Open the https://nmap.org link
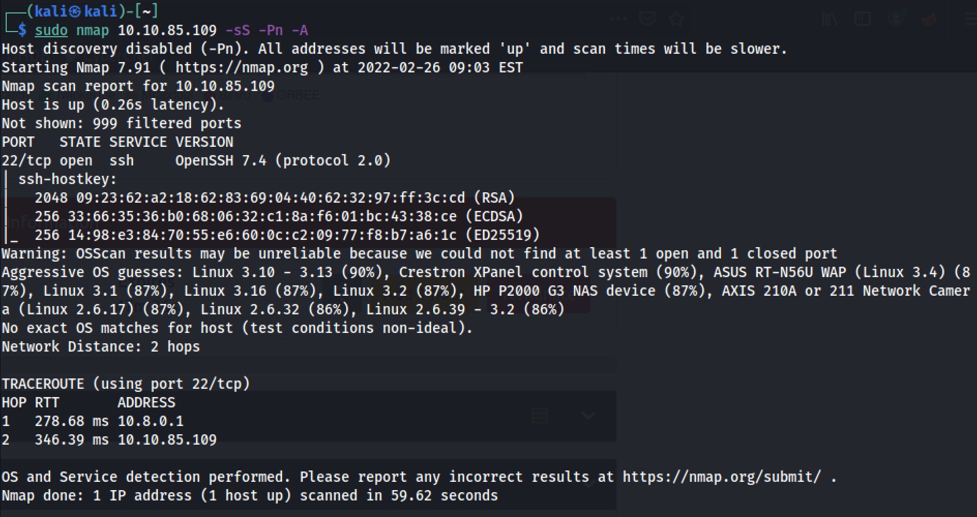 point(242,68)
